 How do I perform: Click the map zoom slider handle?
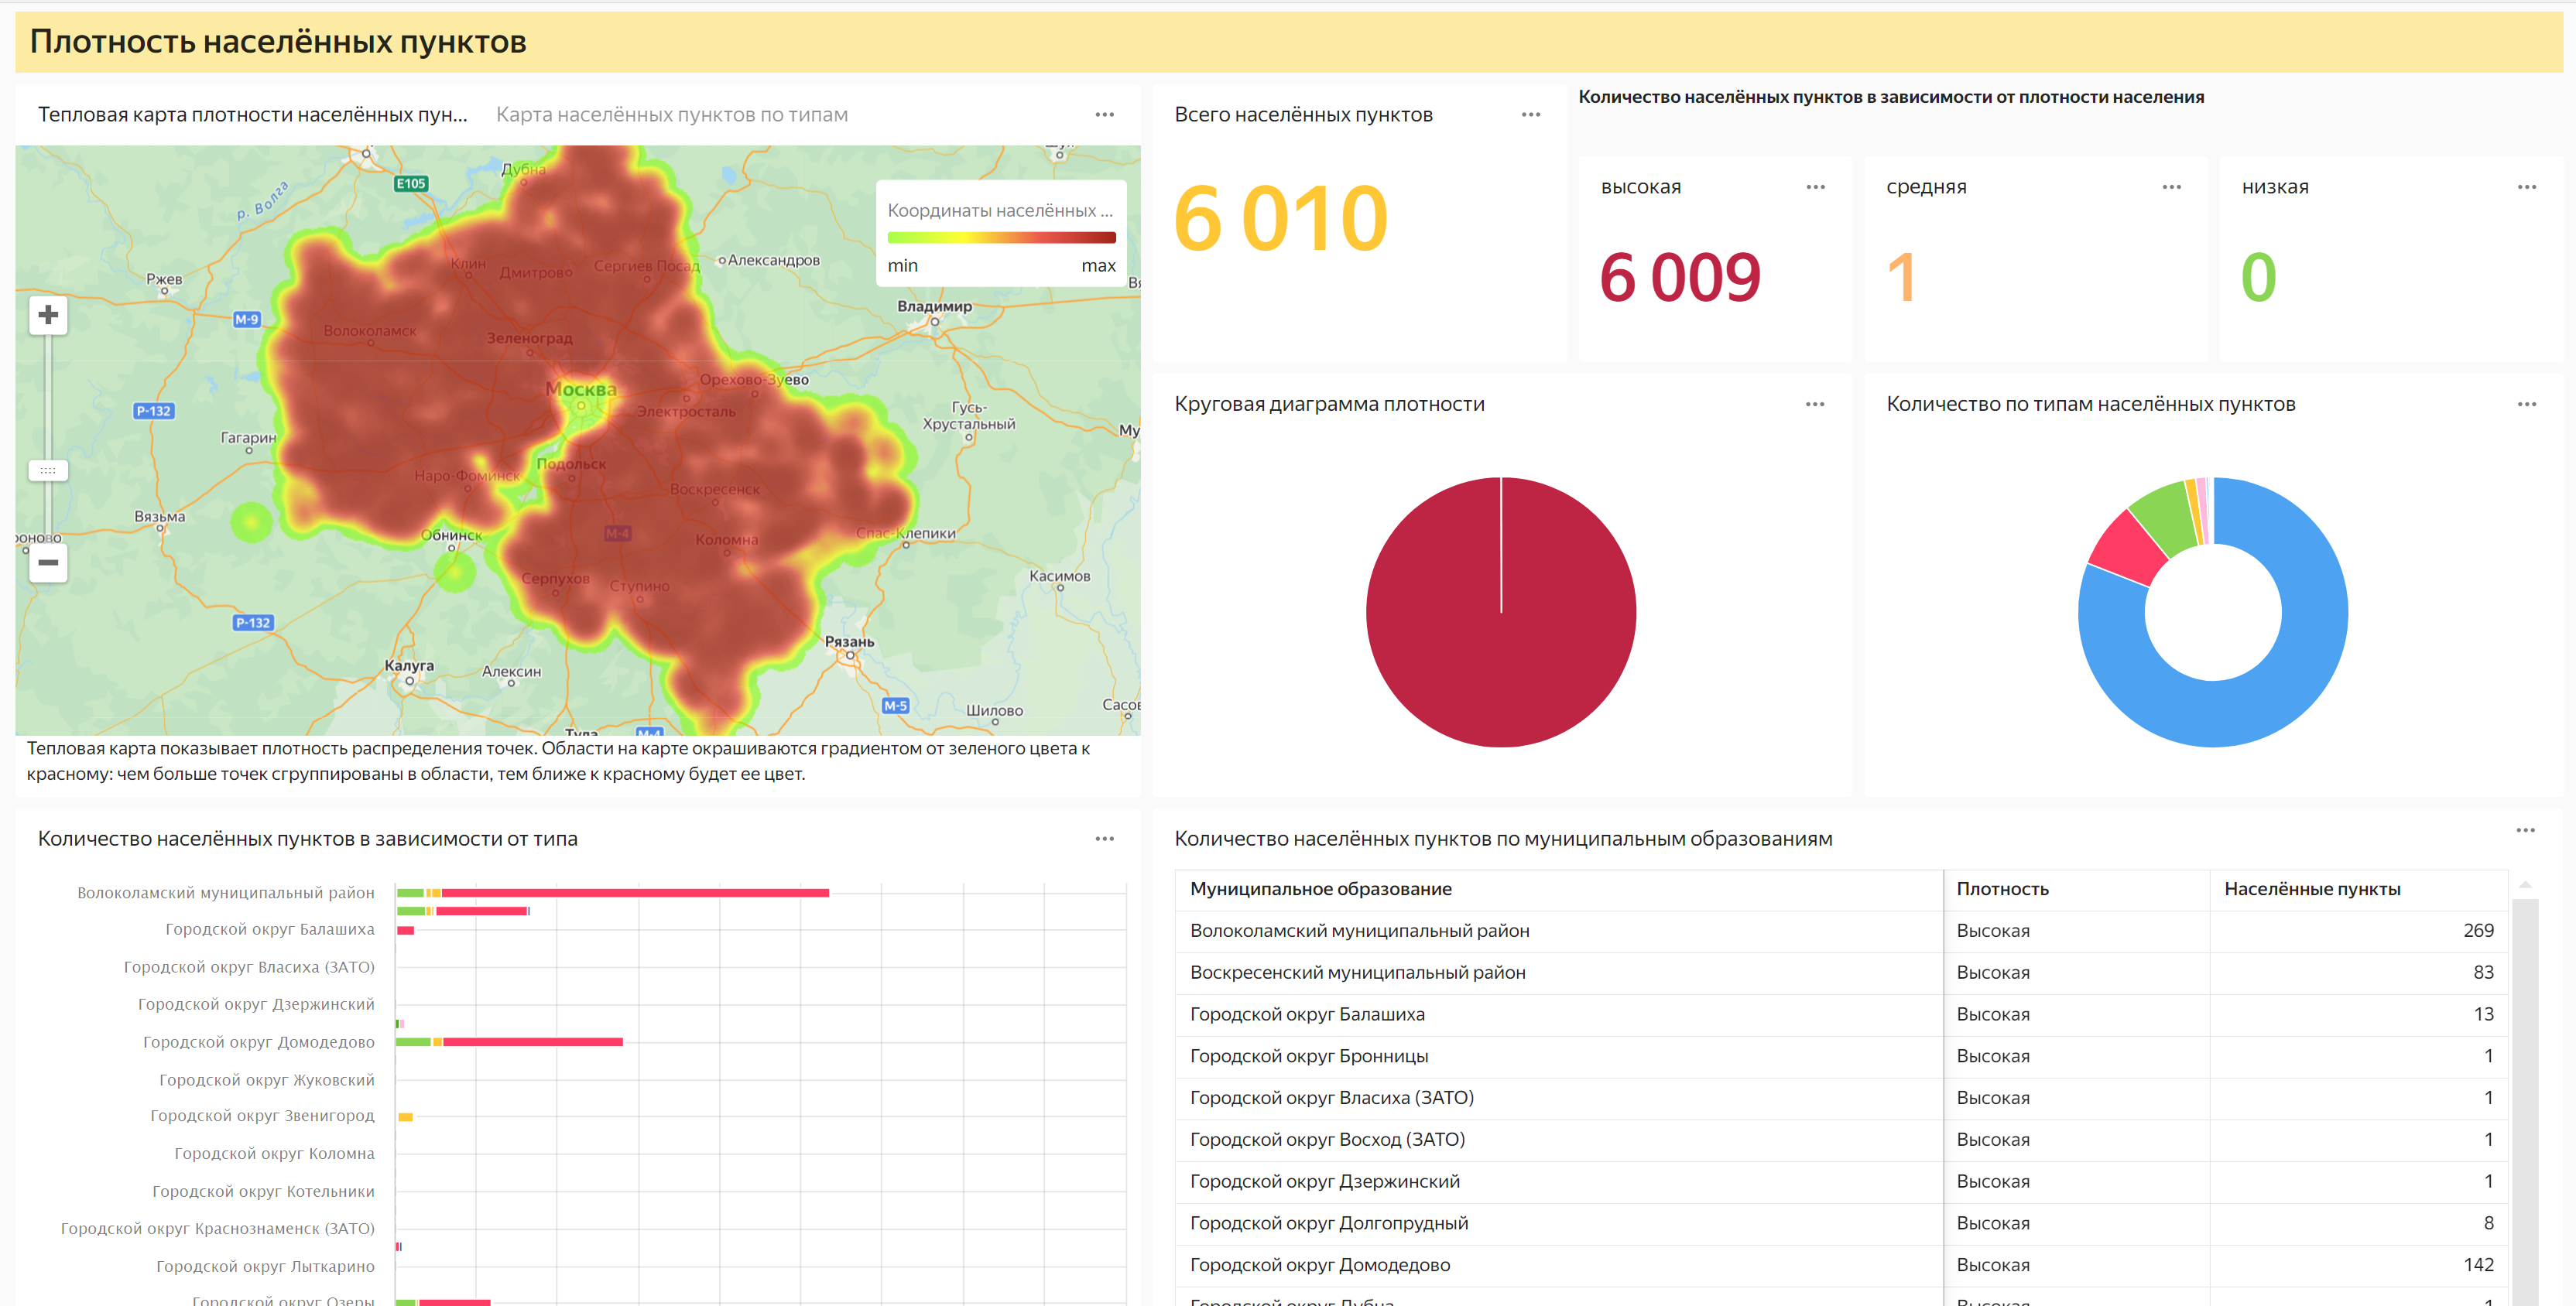[48, 470]
